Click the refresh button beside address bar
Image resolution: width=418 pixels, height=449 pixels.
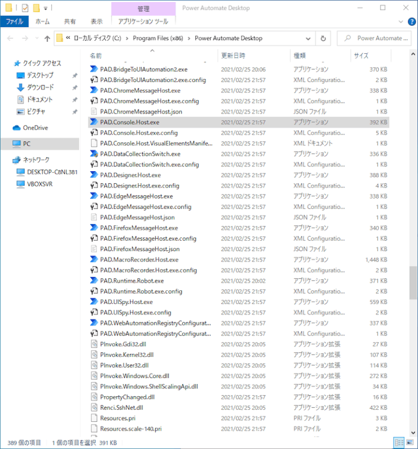coord(323,39)
